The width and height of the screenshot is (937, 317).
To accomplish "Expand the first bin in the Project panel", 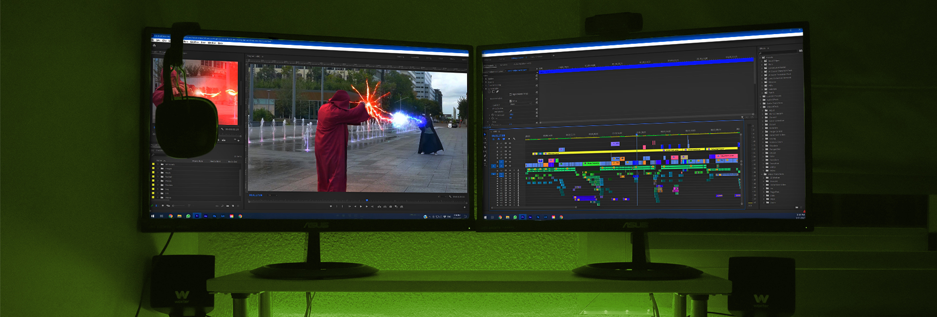I will point(157,164).
